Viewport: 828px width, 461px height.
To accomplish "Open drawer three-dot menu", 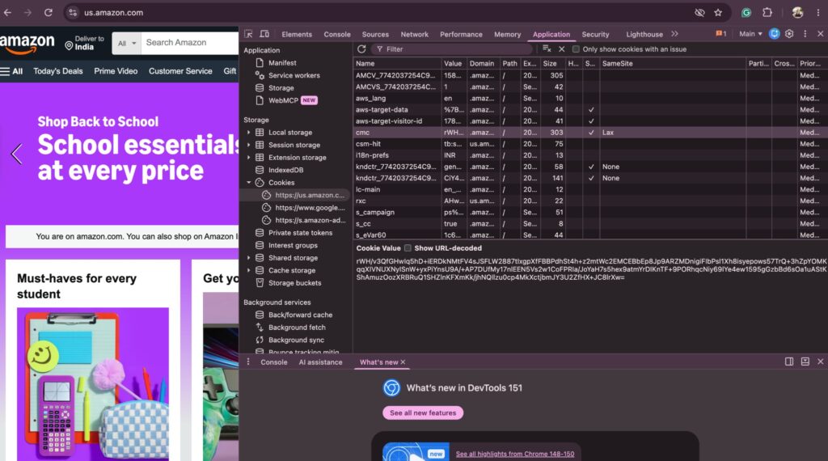I will pyautogui.click(x=248, y=362).
